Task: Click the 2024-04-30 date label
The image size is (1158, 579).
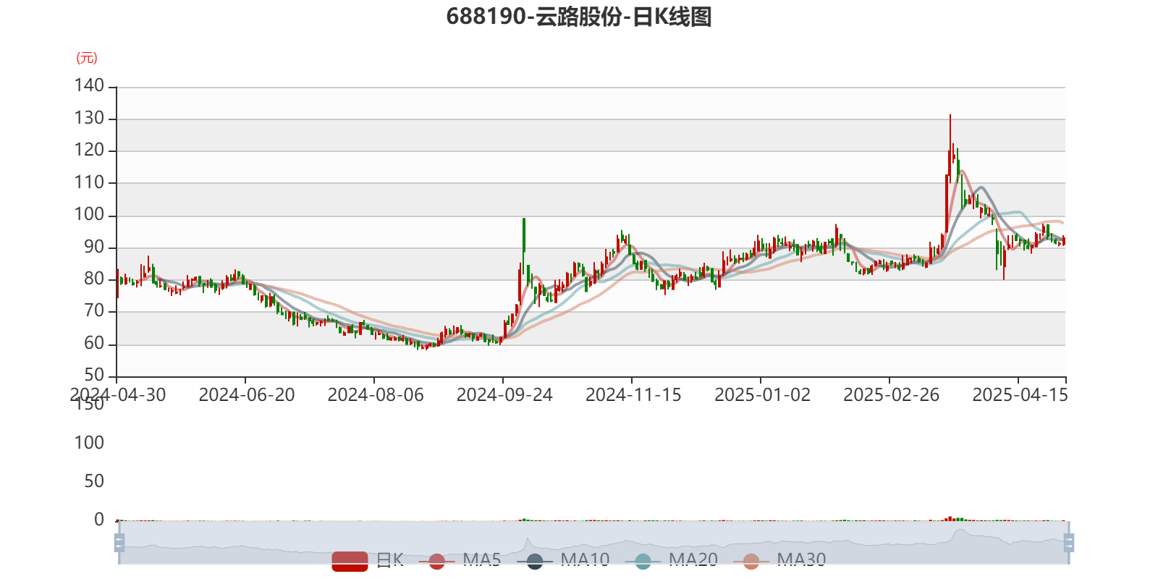Action: pos(118,395)
